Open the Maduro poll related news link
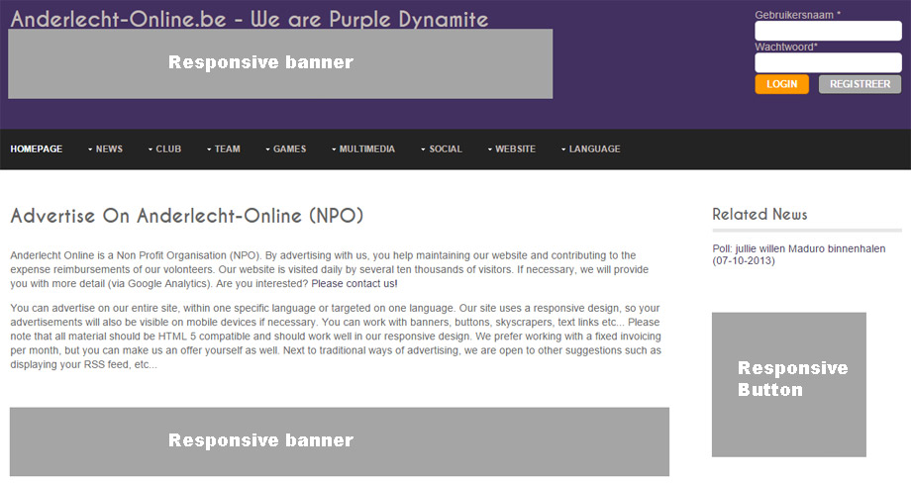 799,254
